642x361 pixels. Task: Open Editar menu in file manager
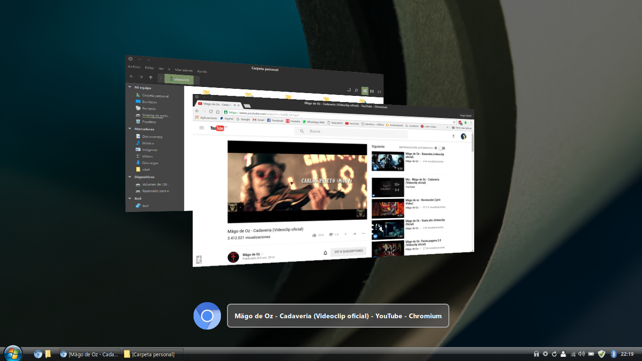[x=149, y=68]
